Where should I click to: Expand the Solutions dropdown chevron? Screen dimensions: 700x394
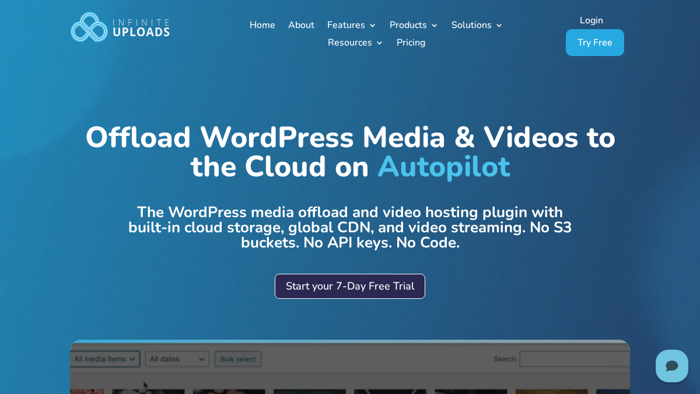coord(499,26)
